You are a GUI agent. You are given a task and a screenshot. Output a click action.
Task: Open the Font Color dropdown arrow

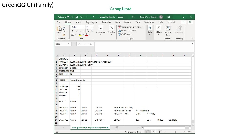pyautogui.click(x=89, y=35)
